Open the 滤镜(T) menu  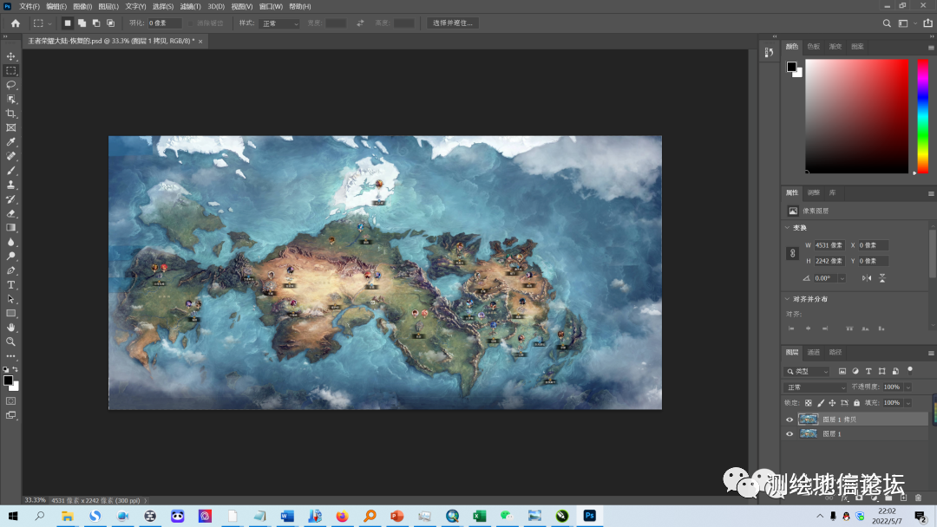pos(188,6)
